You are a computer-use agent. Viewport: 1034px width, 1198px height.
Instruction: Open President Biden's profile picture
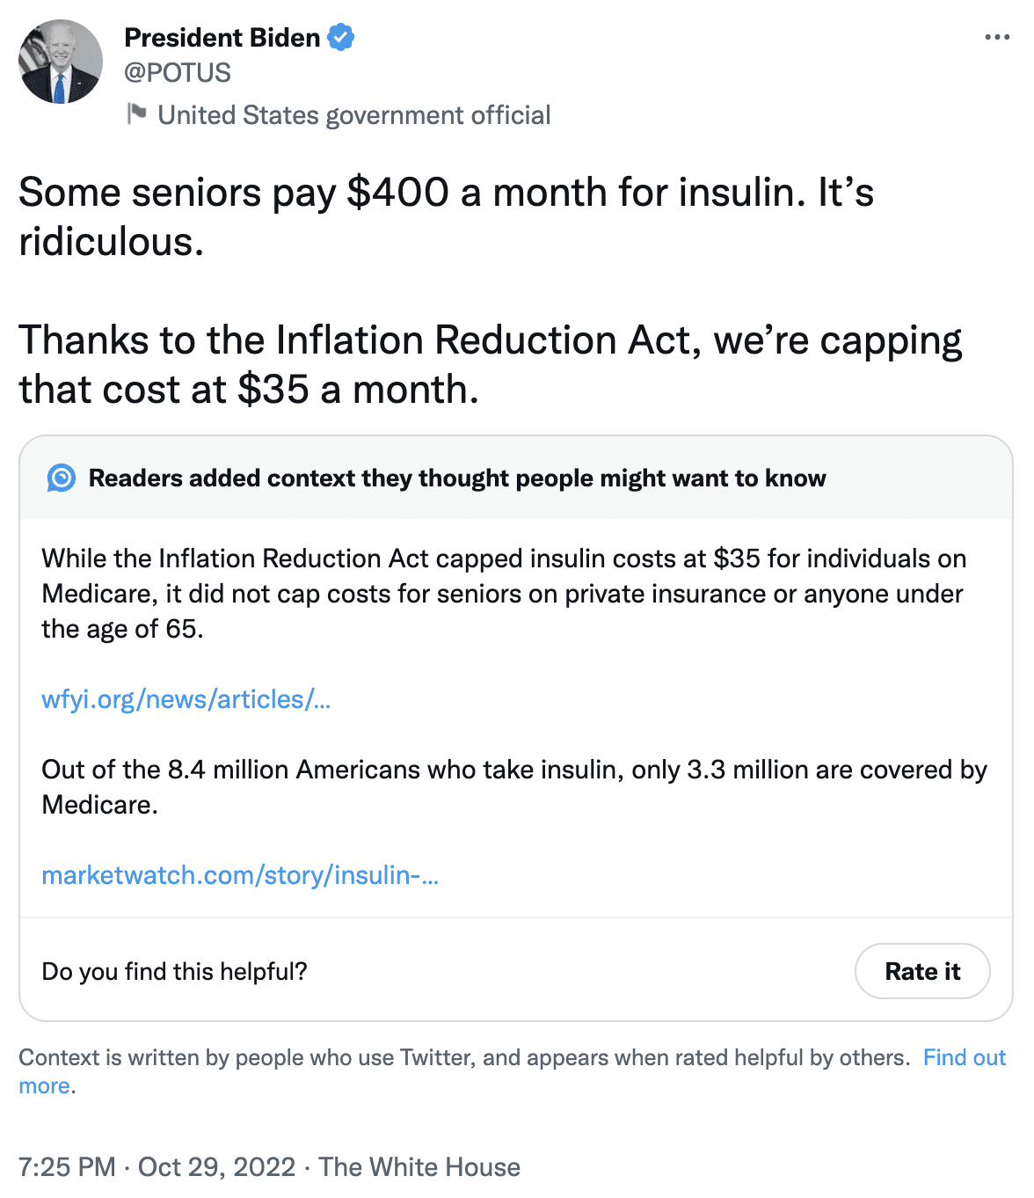coord(61,62)
